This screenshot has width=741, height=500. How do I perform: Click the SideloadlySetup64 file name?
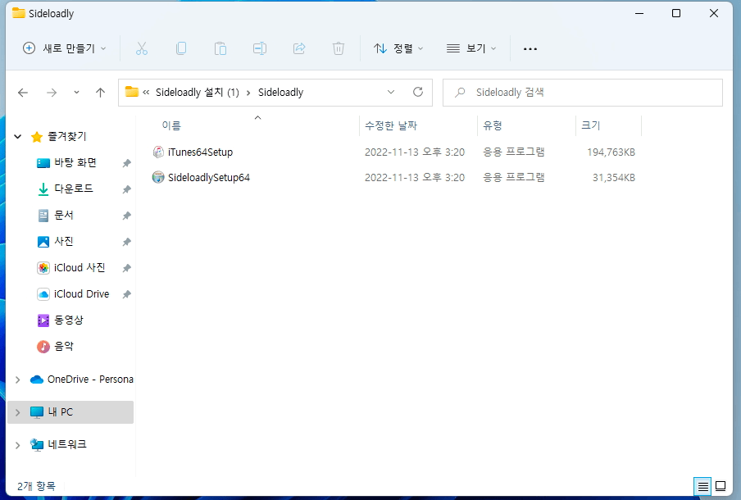[x=209, y=178]
